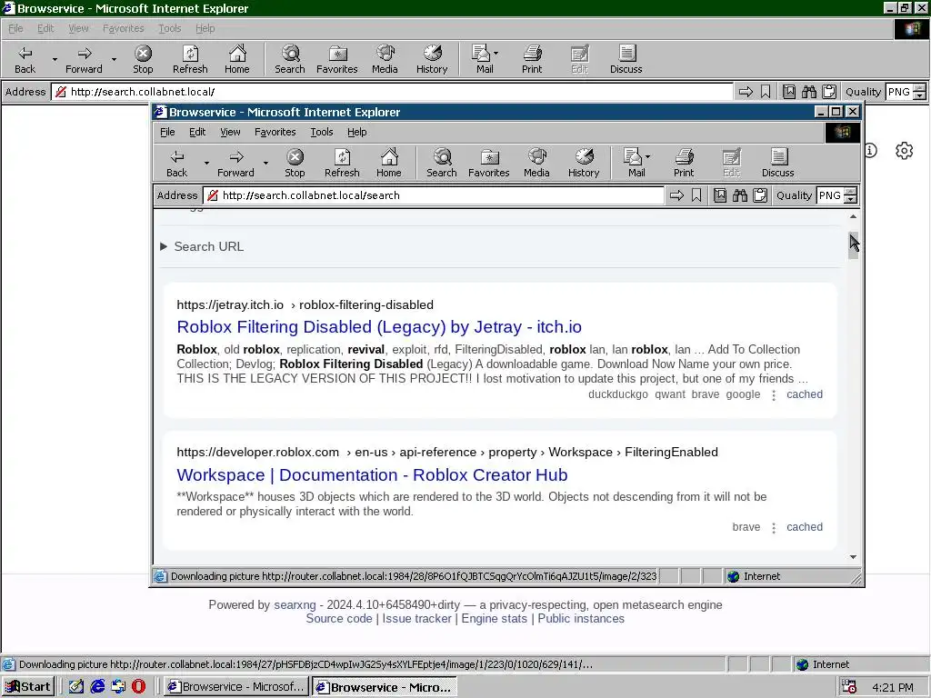Open Favorites in the inner browser toolbar
This screenshot has width=931, height=698.
pyautogui.click(x=488, y=164)
